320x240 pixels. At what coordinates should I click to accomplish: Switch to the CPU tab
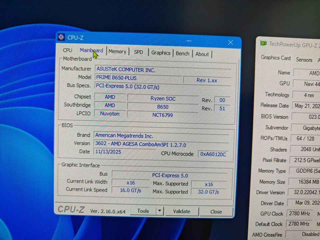click(x=68, y=50)
